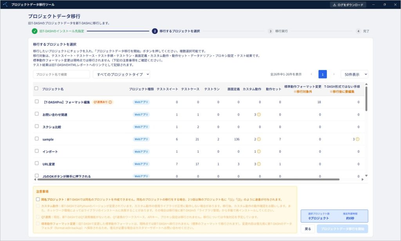This screenshot has height=241, width=401.
Task: Click next page arrow in pagination
Action: click(x=334, y=74)
